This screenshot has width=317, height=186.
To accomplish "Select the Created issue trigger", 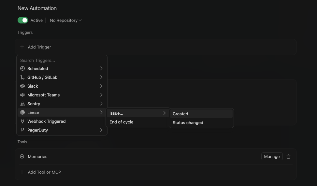I will (201, 114).
